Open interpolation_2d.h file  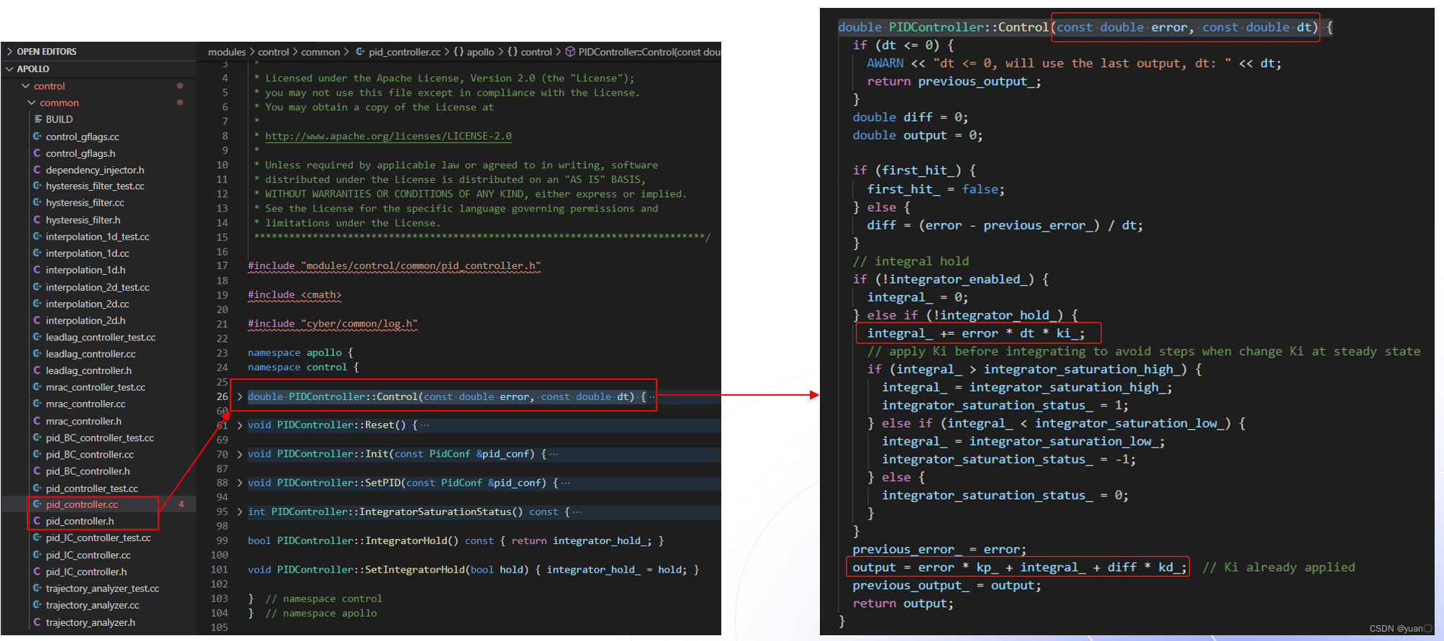85,320
